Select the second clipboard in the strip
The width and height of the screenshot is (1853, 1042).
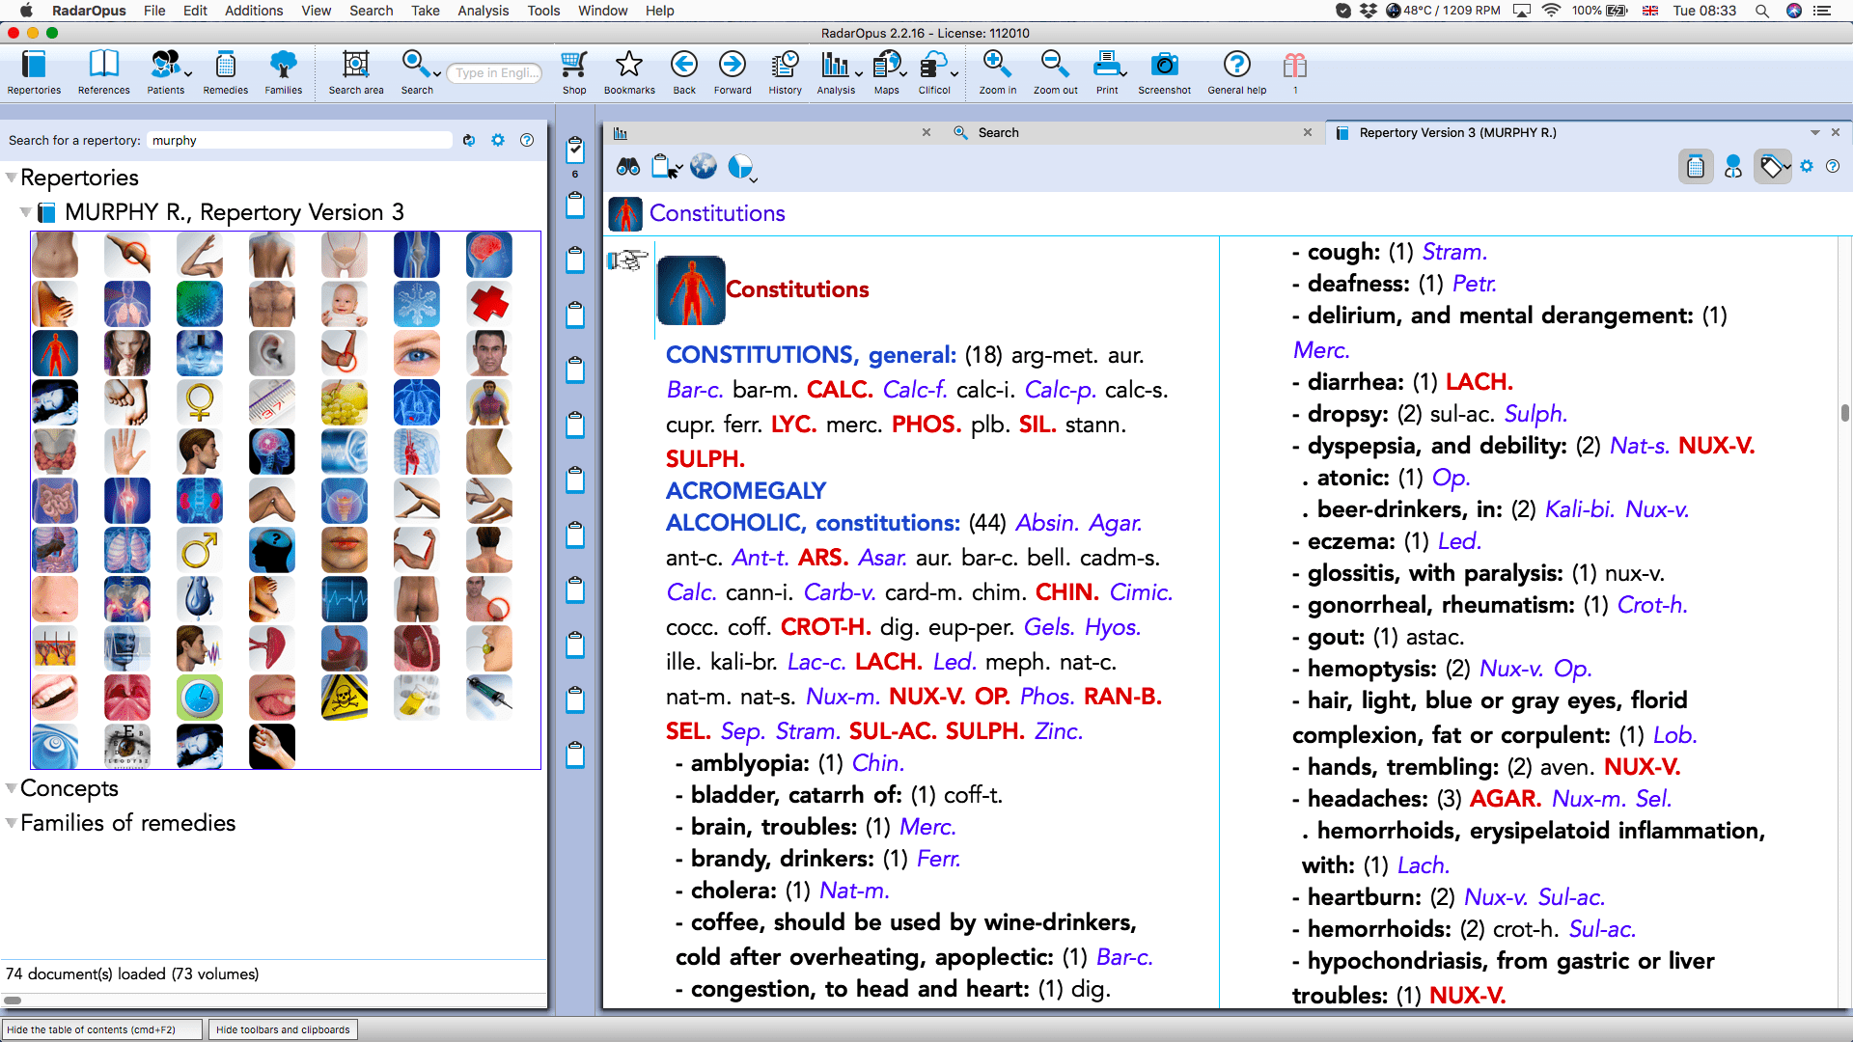pyautogui.click(x=575, y=205)
